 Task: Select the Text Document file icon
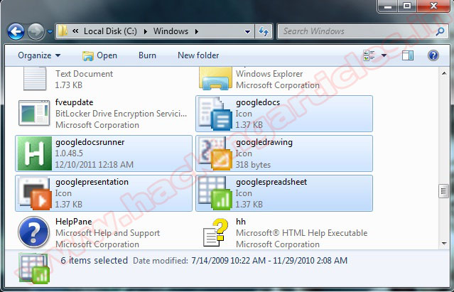[x=35, y=78]
